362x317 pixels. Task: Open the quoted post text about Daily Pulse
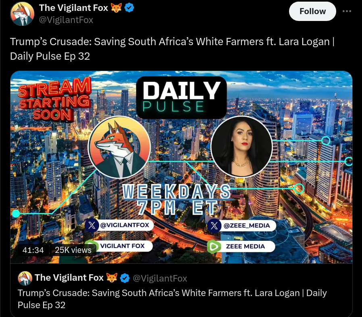172,299
